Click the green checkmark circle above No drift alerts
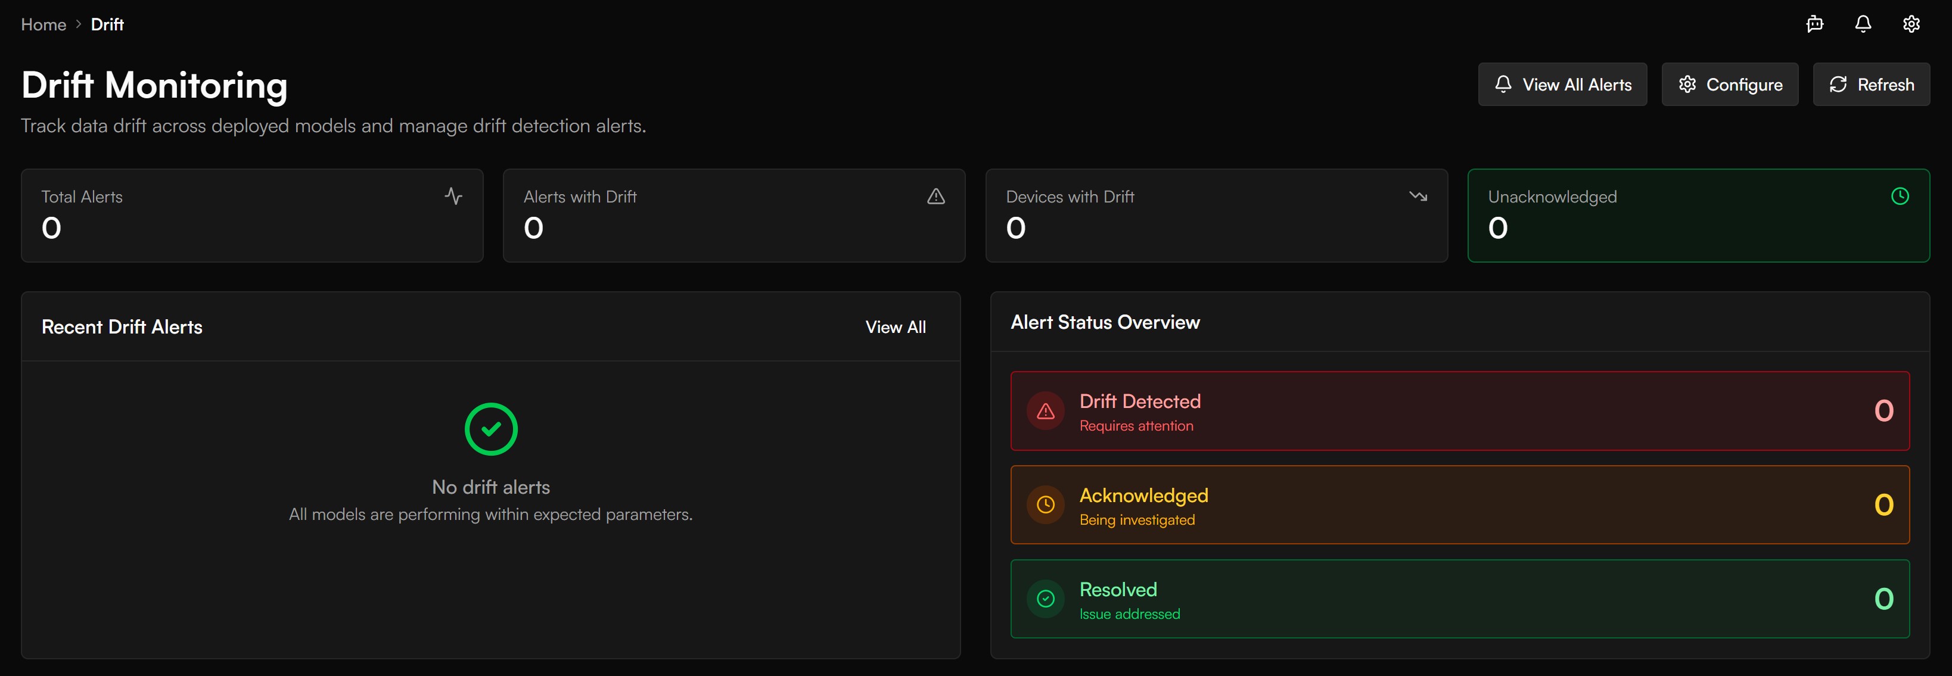The image size is (1952, 676). click(x=491, y=429)
